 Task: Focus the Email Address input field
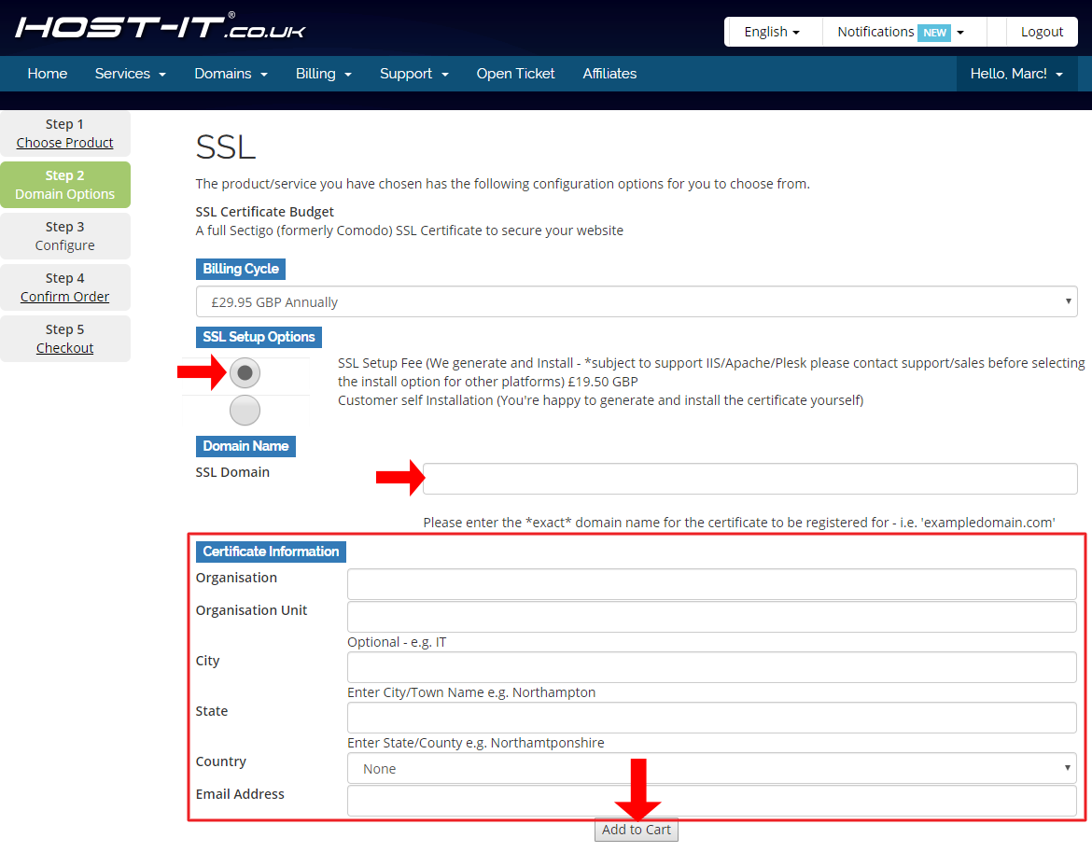[712, 801]
